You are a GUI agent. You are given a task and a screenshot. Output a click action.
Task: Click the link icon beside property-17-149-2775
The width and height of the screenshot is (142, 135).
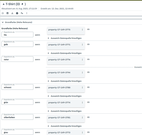[88, 29]
